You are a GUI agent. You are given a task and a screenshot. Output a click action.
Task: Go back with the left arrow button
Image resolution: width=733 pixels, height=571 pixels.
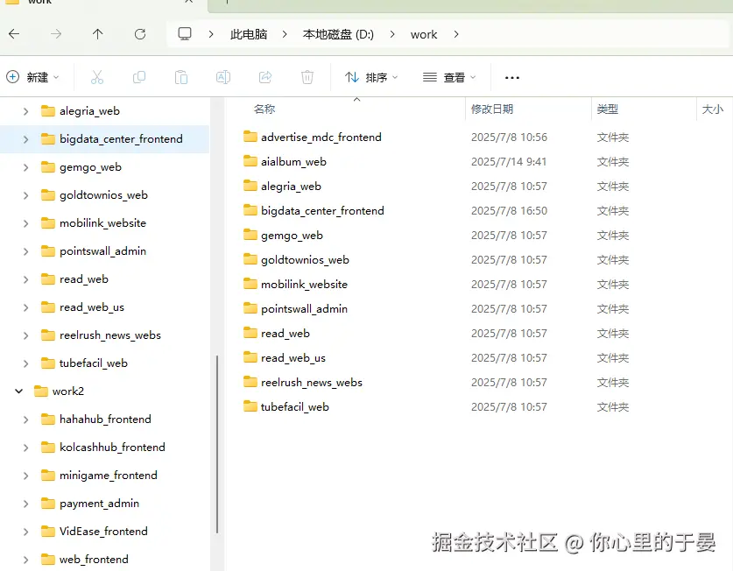(x=14, y=34)
